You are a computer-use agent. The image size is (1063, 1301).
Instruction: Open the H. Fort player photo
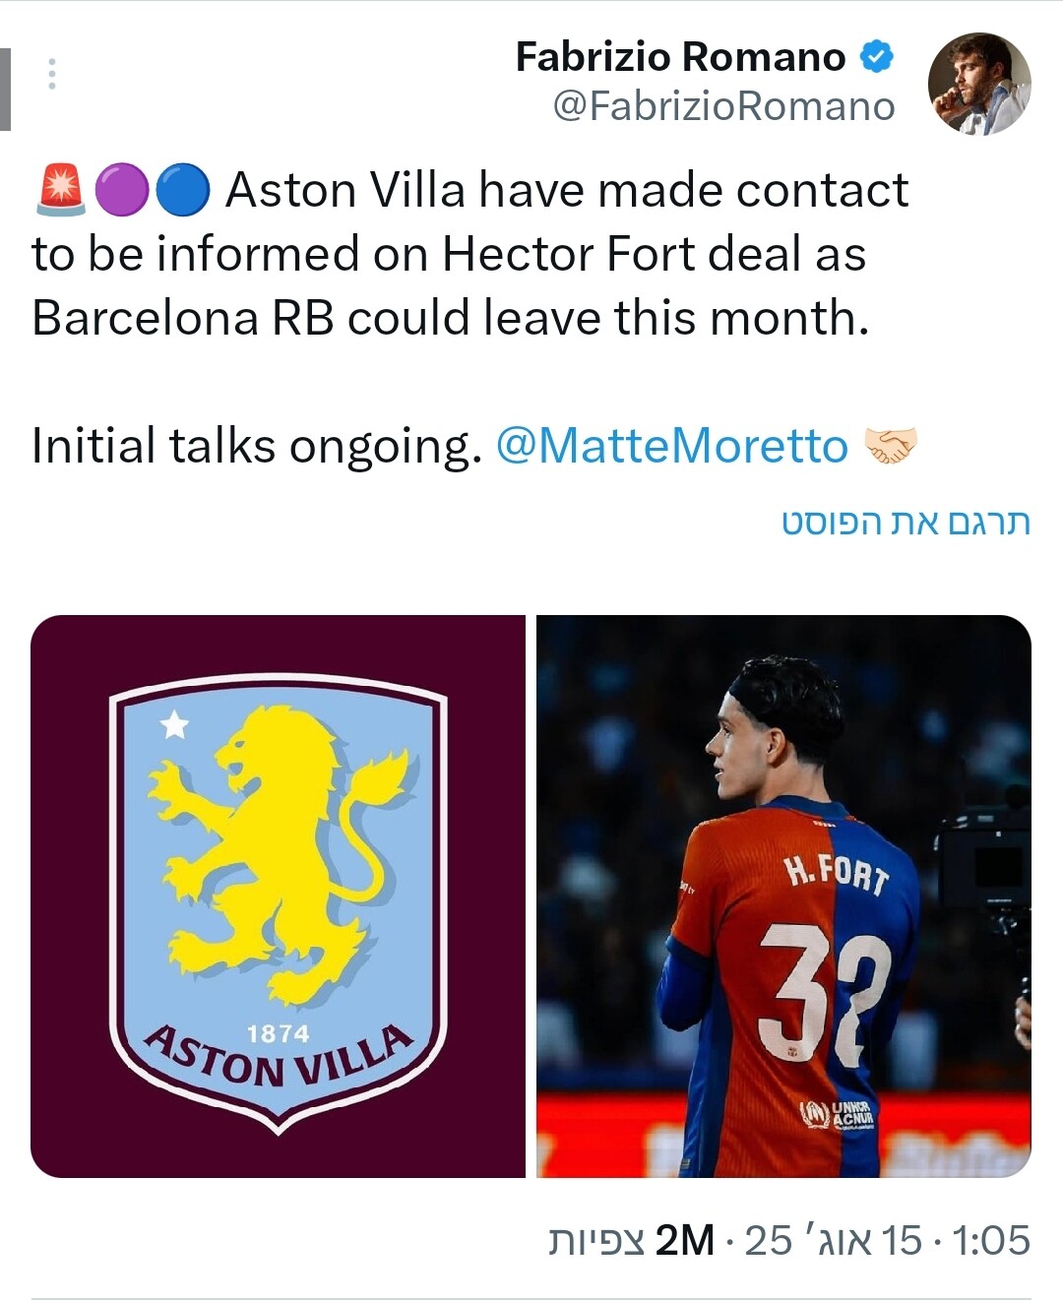click(x=783, y=897)
